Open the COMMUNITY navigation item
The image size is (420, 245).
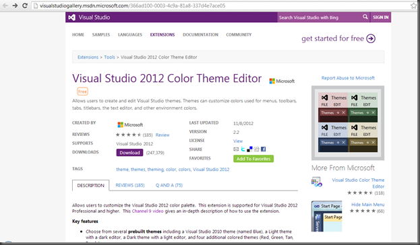click(239, 35)
